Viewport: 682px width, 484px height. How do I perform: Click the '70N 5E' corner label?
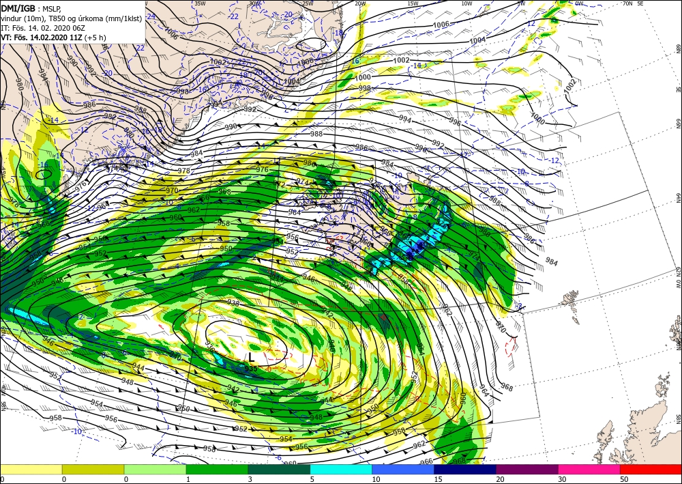pyautogui.click(x=634, y=3)
